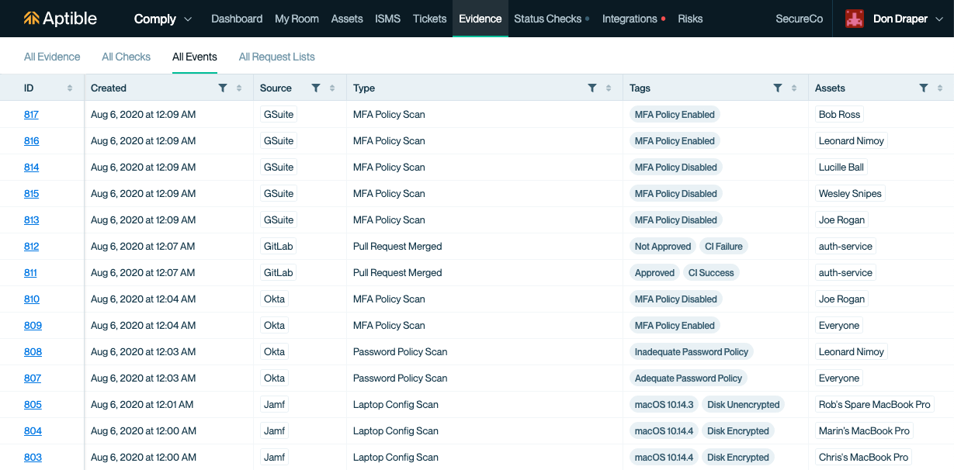Switch to All Request Lists tab
The image size is (954, 470).
pos(277,57)
